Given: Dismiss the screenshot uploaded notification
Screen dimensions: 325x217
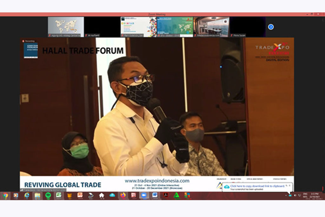Looking at the screenshot, I should (x=289, y=186).
